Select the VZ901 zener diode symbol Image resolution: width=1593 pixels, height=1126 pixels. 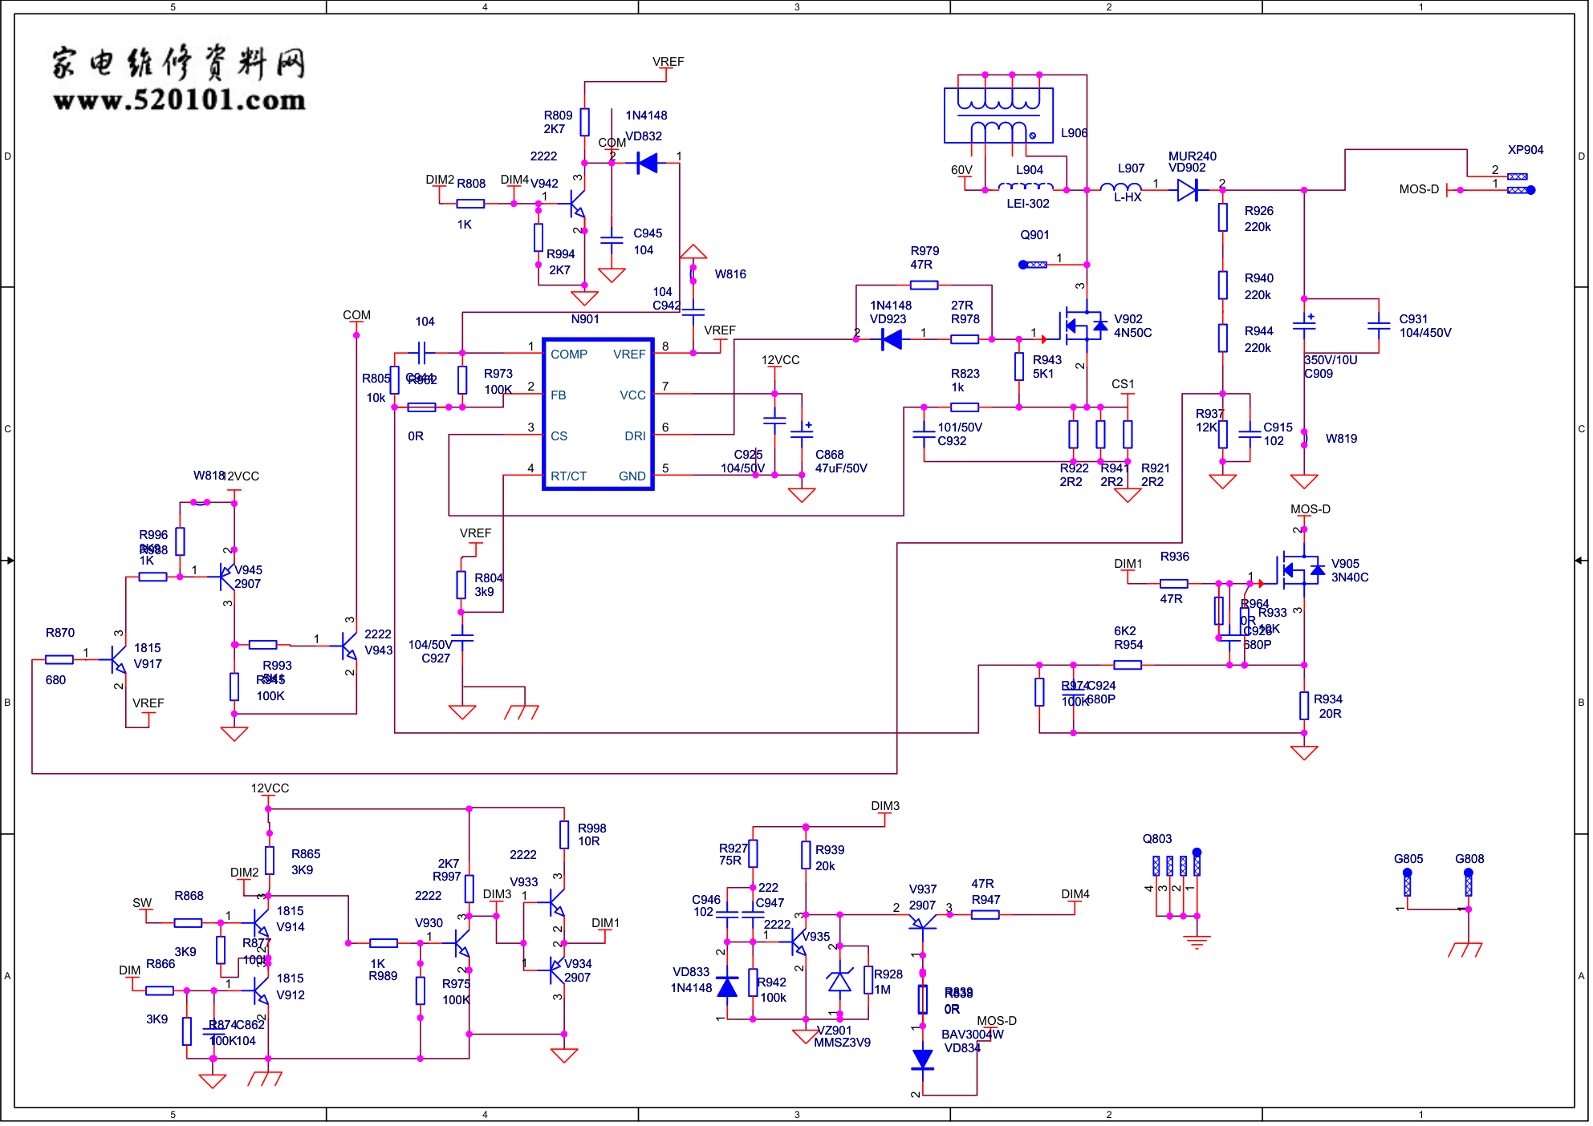pyautogui.click(x=839, y=982)
